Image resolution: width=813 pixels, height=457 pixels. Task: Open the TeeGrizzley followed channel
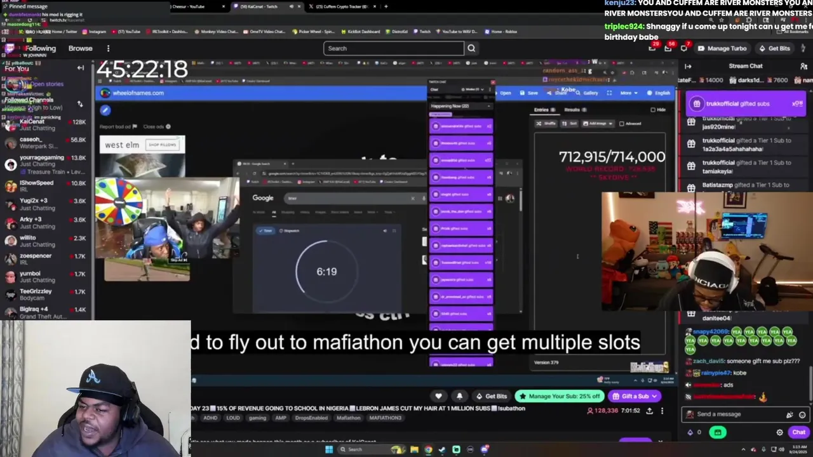[x=44, y=295]
